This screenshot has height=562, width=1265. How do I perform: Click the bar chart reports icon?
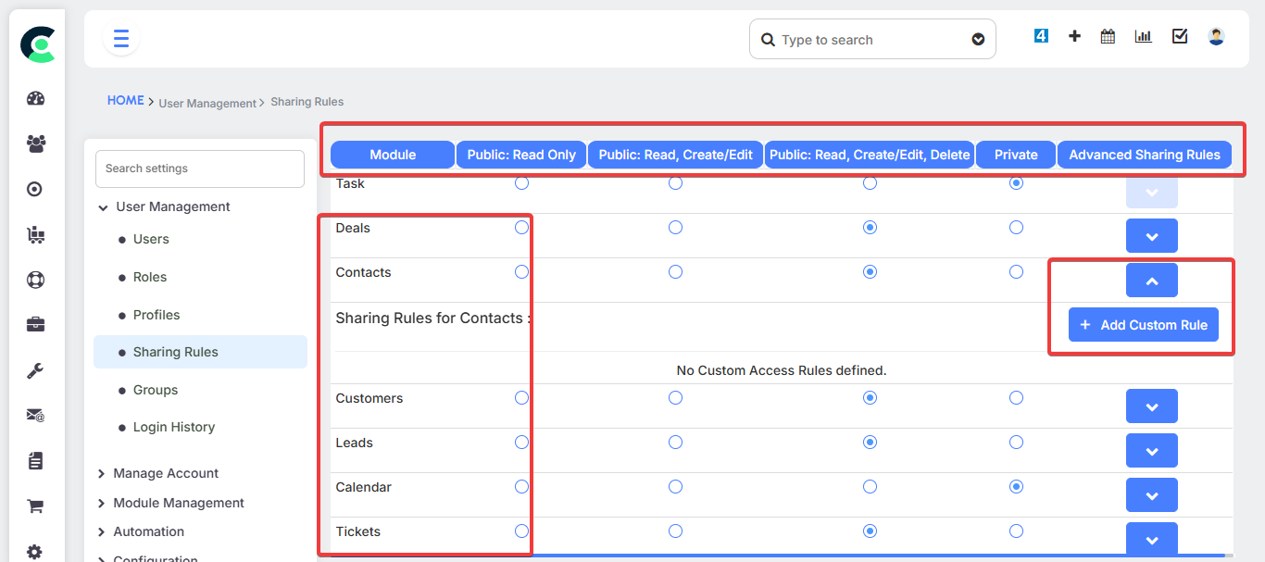coord(1144,36)
